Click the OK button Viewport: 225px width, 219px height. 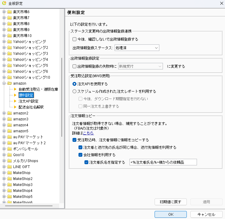171,215
